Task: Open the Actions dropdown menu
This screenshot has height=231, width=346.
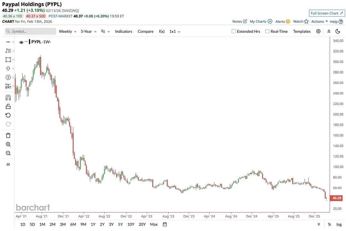Action: [x=319, y=21]
